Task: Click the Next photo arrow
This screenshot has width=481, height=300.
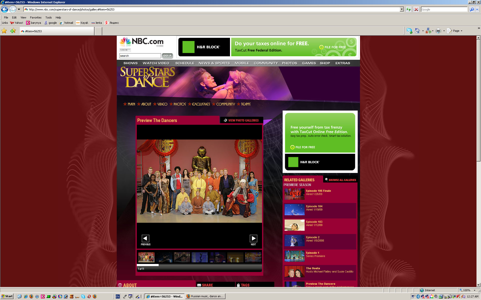Action: (253, 238)
